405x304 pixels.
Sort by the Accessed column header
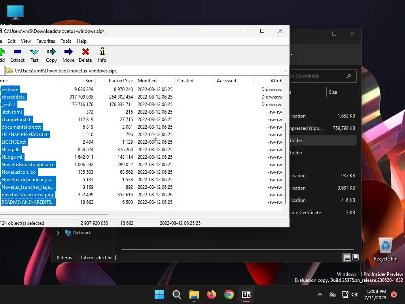pos(234,81)
